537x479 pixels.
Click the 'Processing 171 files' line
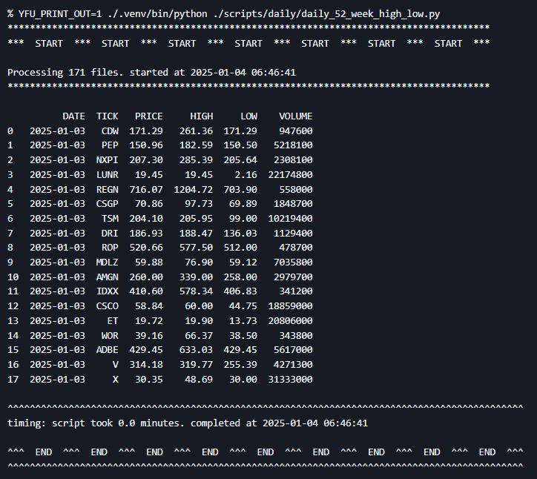151,72
